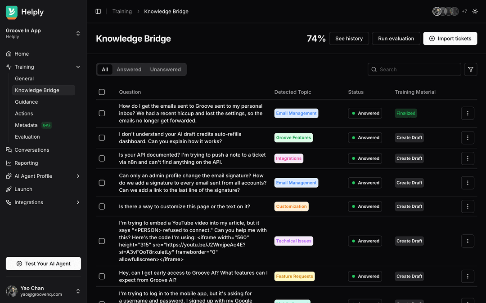Image resolution: width=486 pixels, height=303 pixels.
Task: Open row menu for customize this page question
Action: [x=468, y=206]
